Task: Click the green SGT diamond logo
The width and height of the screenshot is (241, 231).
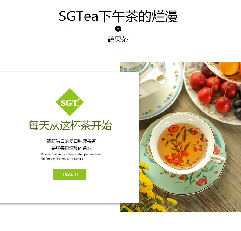Action: (70, 102)
